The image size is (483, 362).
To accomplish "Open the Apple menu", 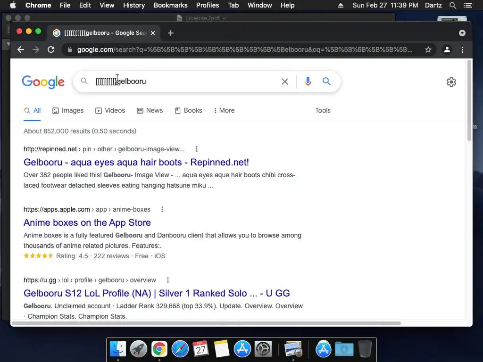I will [13, 5].
